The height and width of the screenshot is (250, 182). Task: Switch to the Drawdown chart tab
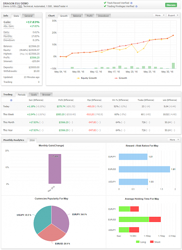click(x=103, y=16)
